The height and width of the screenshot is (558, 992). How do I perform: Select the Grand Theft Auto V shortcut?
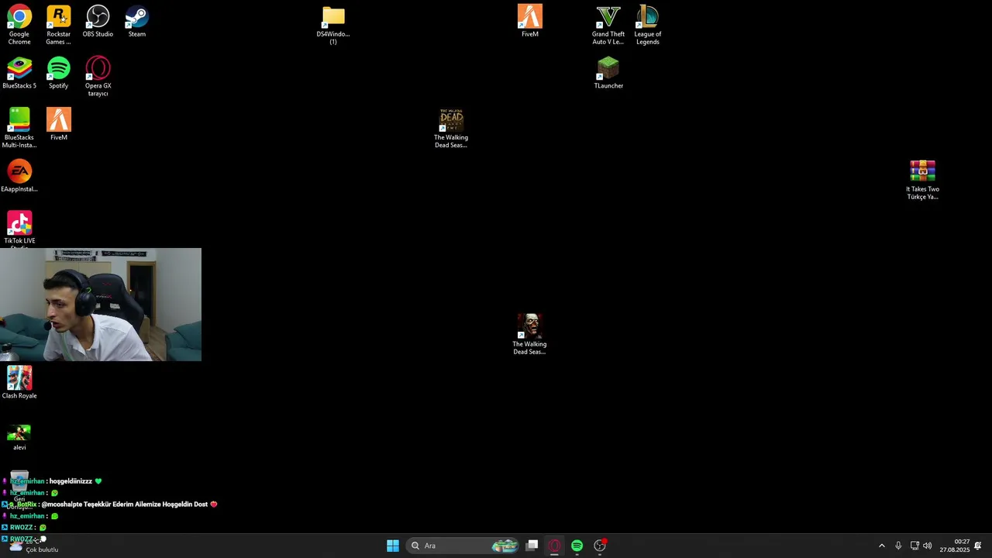[608, 25]
